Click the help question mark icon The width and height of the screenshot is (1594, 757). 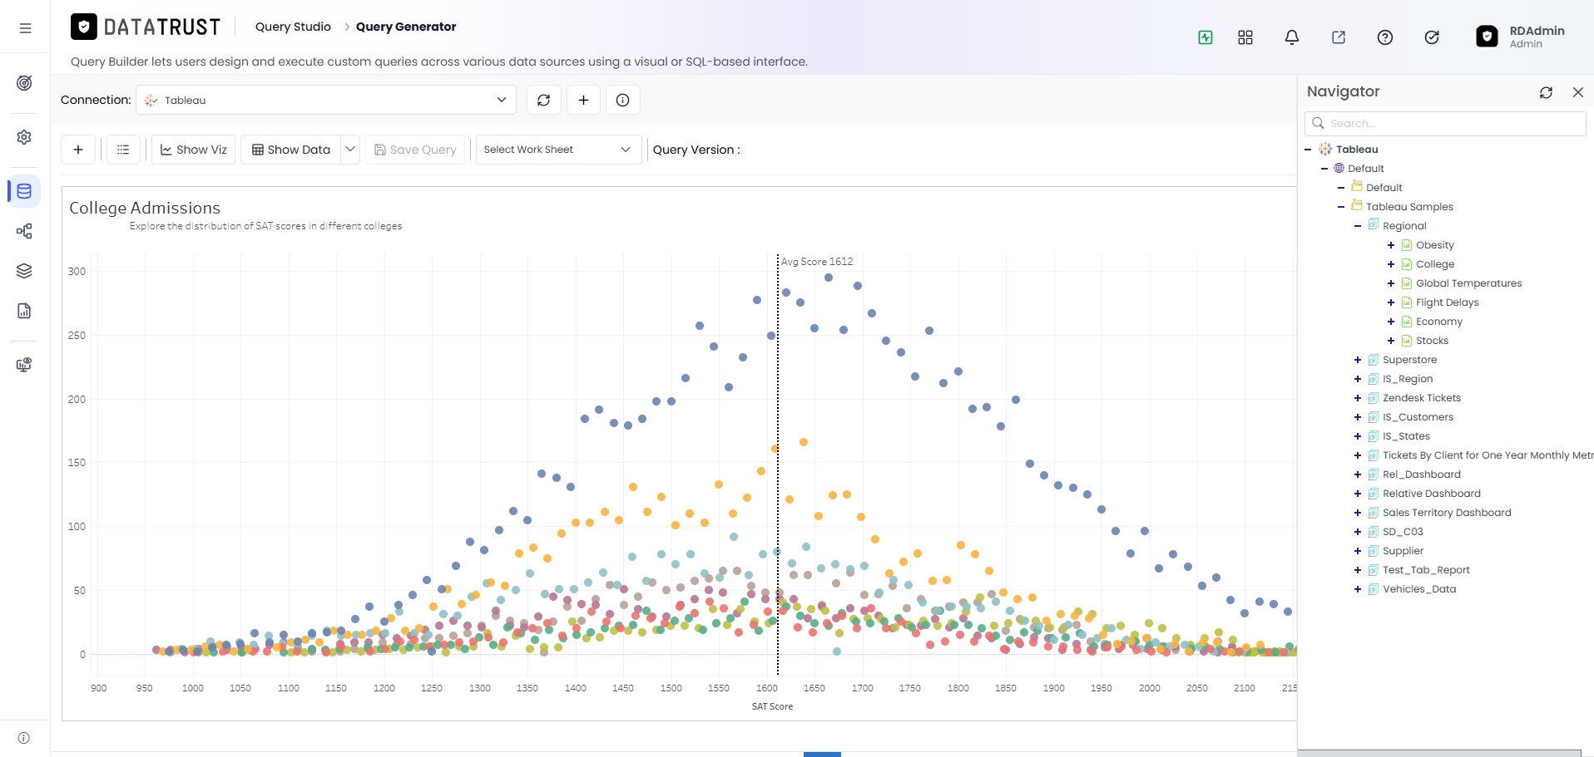(x=1384, y=37)
